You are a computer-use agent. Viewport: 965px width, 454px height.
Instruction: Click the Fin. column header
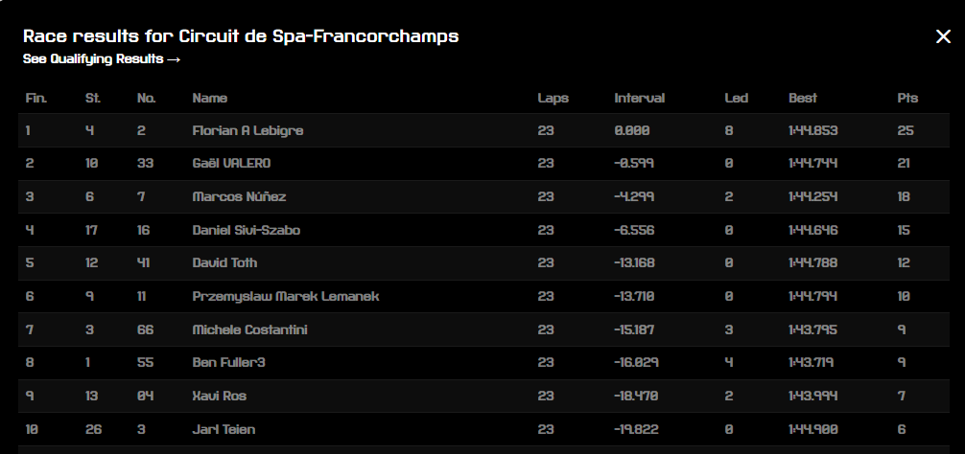coord(36,98)
